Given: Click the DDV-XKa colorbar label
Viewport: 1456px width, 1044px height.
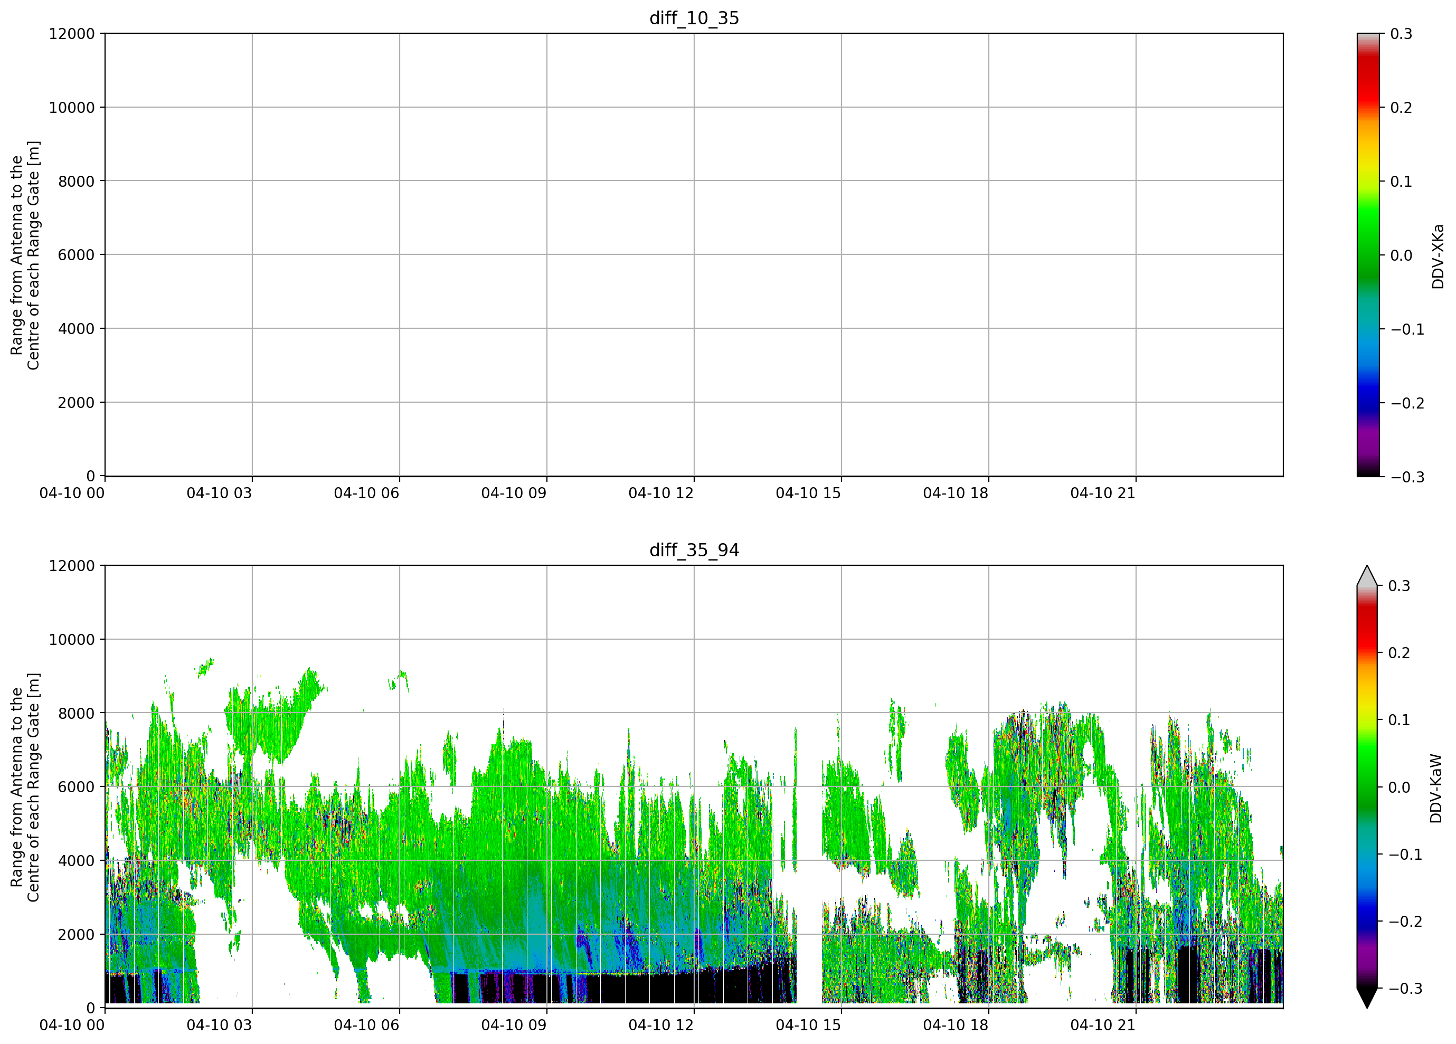Looking at the screenshot, I should pos(1438,256).
